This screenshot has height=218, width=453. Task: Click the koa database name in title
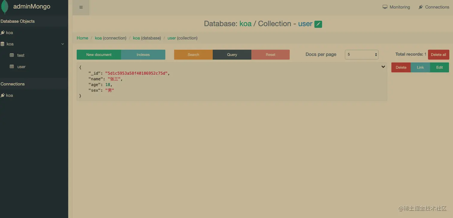(x=245, y=24)
